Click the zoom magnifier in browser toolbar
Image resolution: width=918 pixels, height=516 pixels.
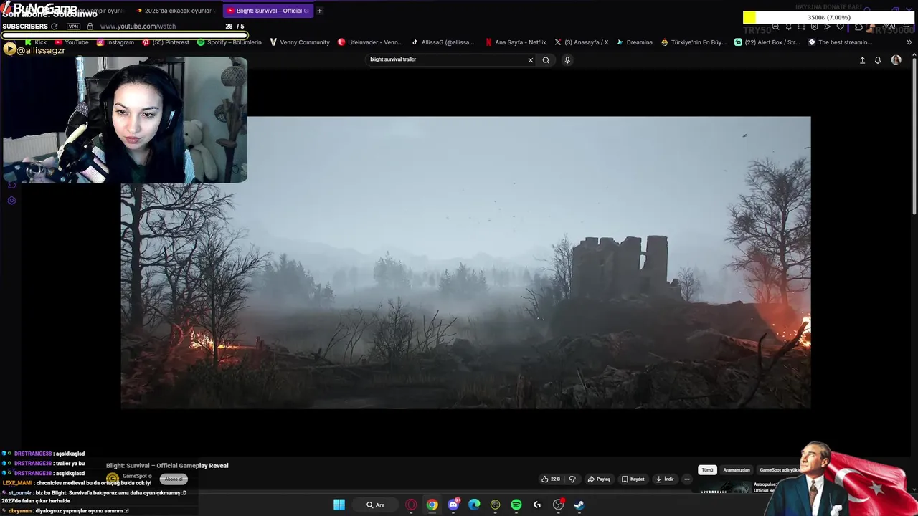pos(775,27)
